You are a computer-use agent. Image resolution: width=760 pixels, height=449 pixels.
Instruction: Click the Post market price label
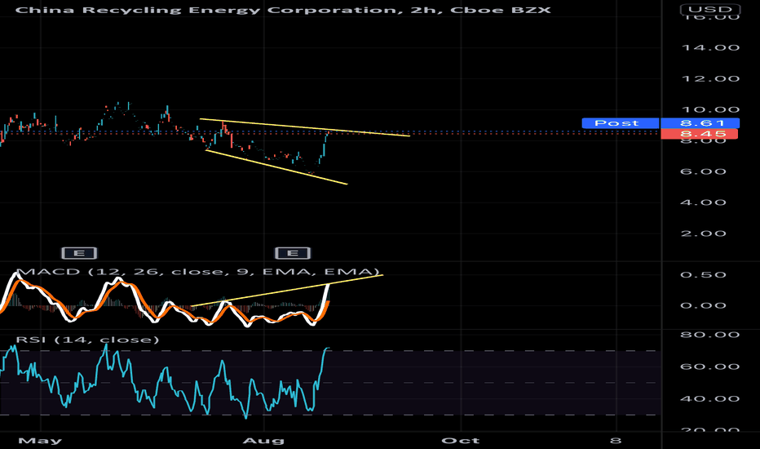click(x=620, y=122)
